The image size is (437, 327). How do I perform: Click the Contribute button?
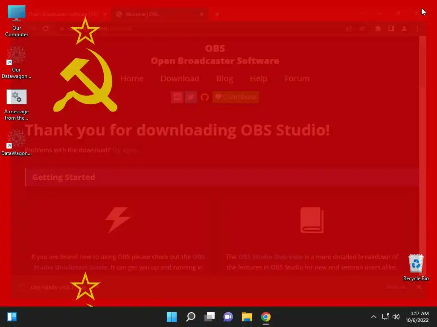click(x=236, y=97)
